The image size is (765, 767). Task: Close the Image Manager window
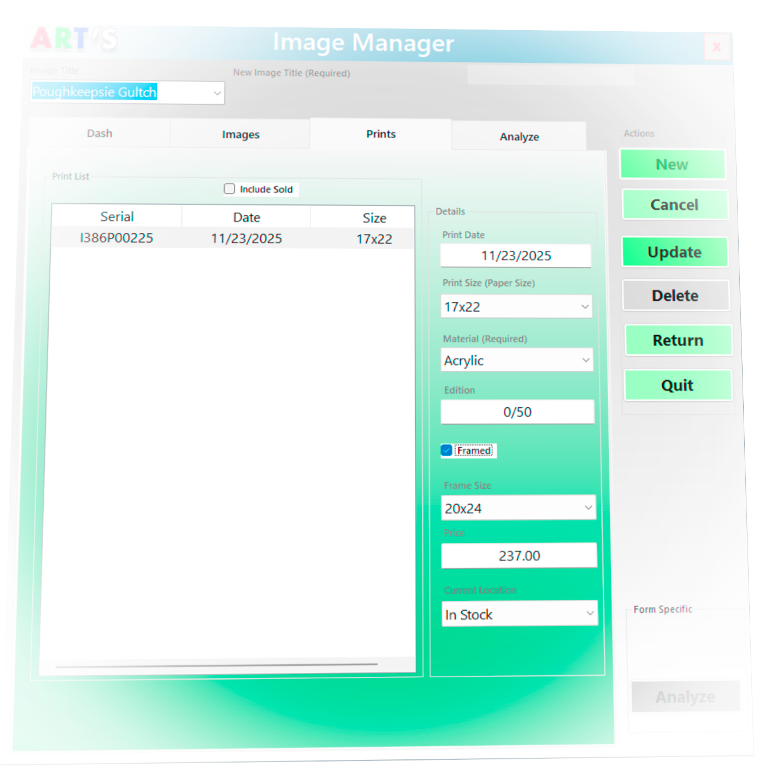716,47
